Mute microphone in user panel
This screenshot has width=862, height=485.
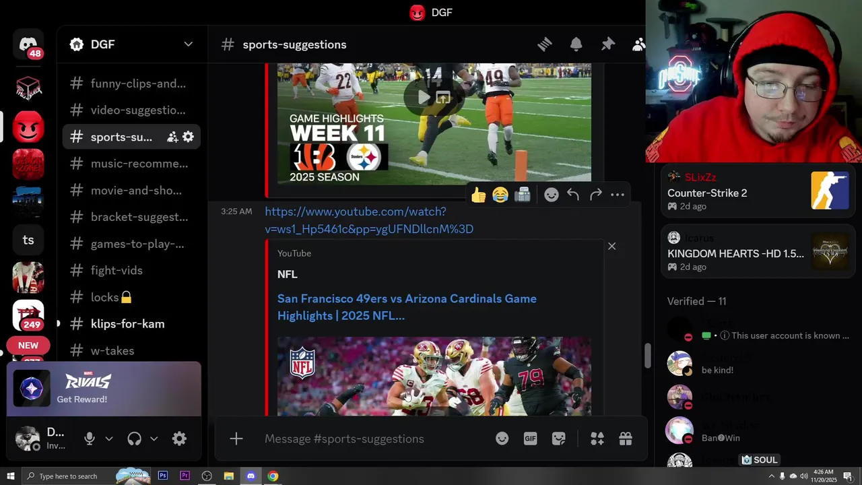[x=90, y=439]
